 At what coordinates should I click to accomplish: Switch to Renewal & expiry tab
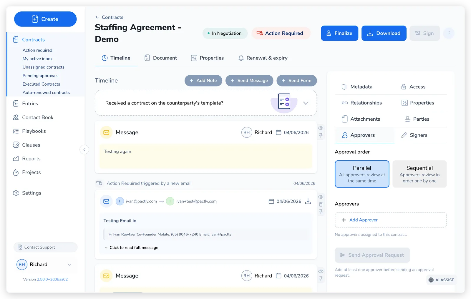coord(263,58)
